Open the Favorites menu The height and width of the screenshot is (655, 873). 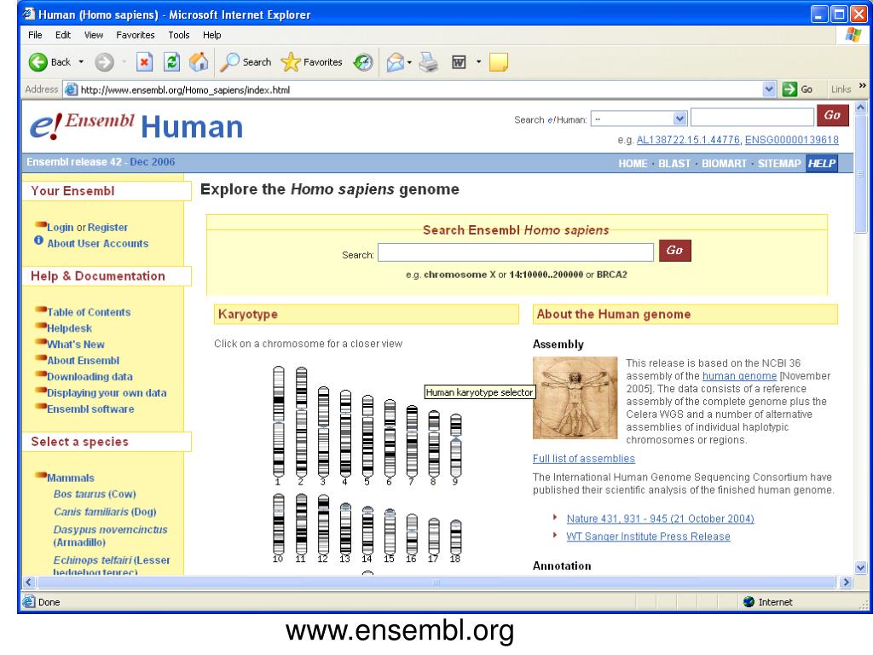click(136, 34)
